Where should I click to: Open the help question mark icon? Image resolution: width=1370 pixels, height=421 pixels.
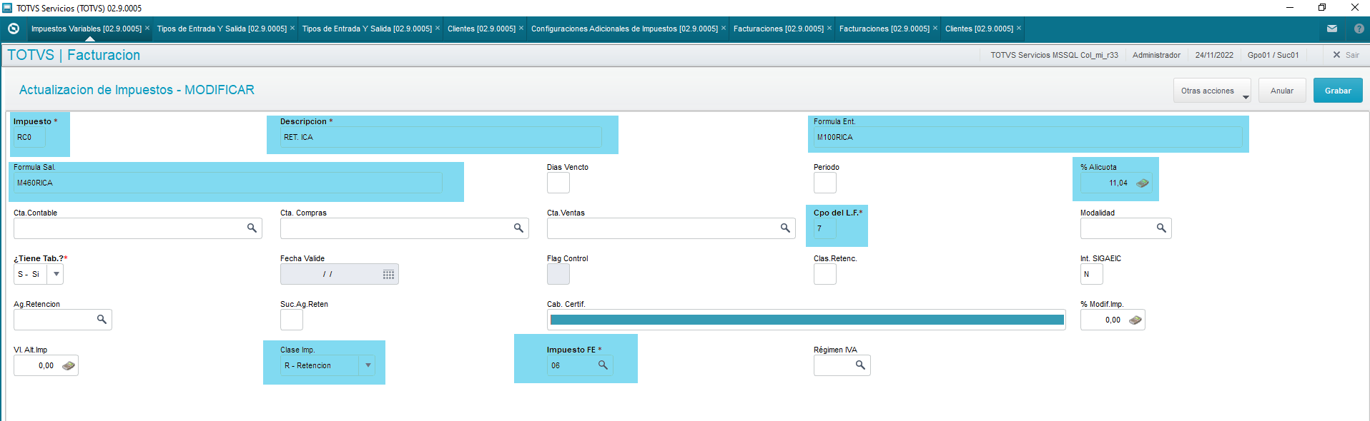pos(1359,29)
